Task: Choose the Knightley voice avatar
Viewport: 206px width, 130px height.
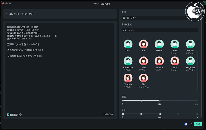Action: [190, 61]
